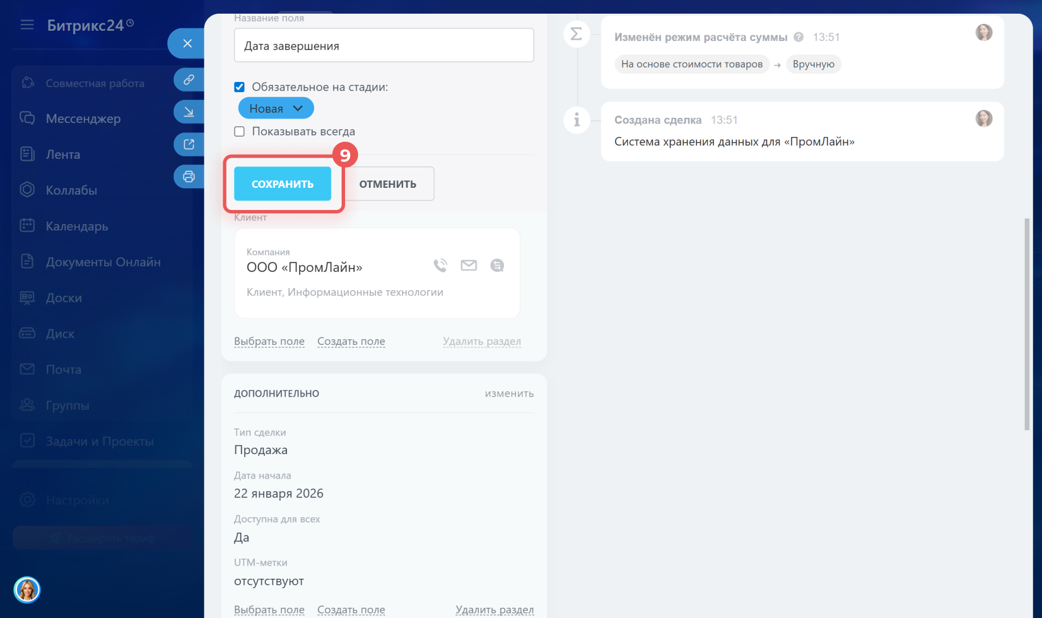Enable the Показывать всегда checkbox
1042x618 pixels.
(240, 131)
